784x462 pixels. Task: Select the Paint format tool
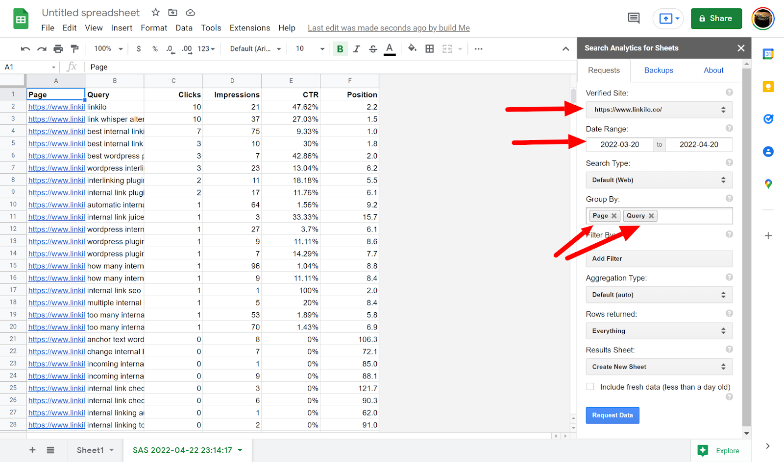tap(74, 49)
